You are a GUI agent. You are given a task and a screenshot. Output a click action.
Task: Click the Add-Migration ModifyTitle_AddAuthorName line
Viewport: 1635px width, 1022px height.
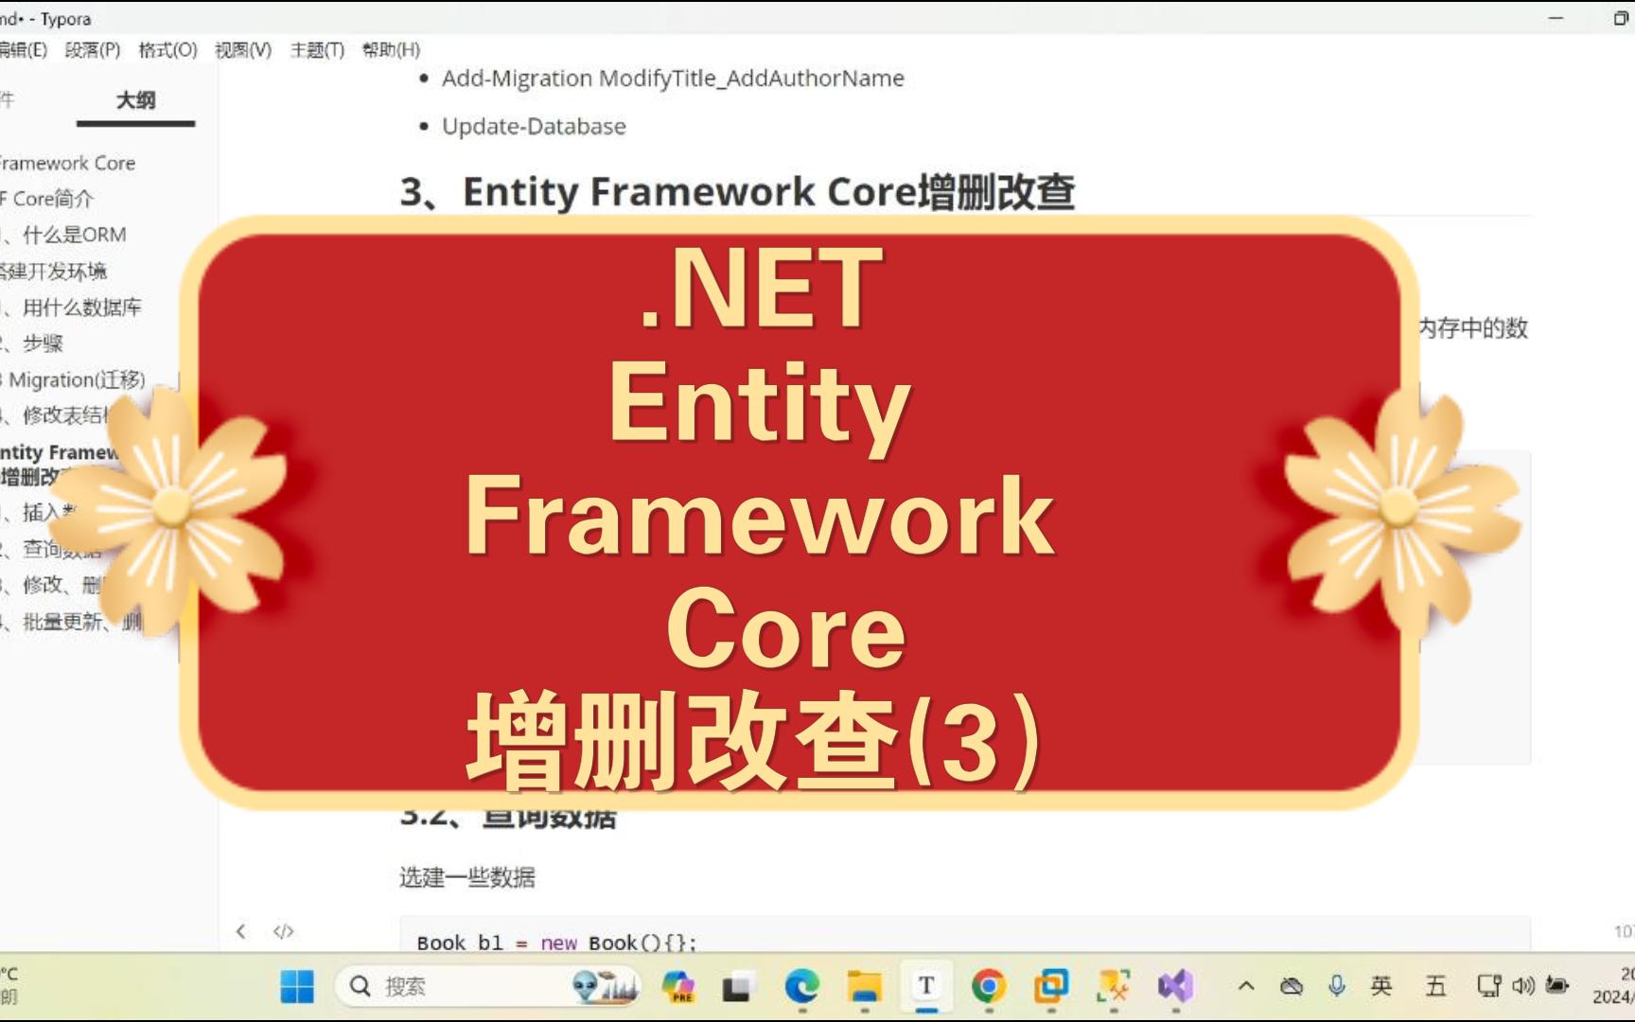[673, 78]
